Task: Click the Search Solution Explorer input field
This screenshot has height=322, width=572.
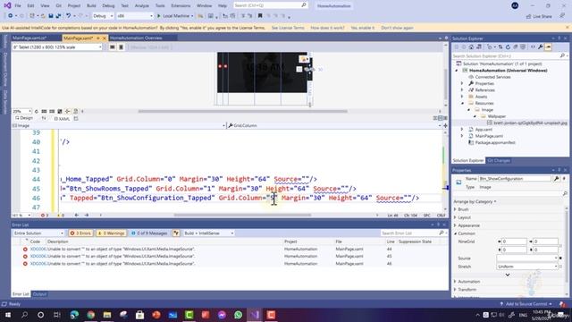Action: point(506,55)
